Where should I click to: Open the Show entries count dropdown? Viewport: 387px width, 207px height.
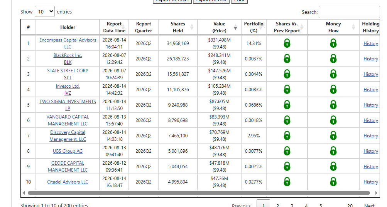point(45,12)
